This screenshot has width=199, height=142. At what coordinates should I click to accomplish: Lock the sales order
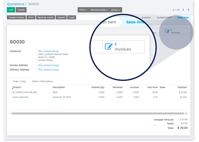click(x=72, y=17)
